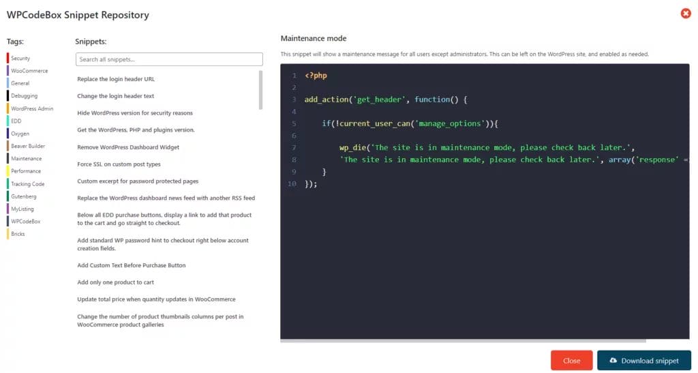Open Update total price when quantity updates snippet
The width and height of the screenshot is (698, 373).
click(x=156, y=299)
